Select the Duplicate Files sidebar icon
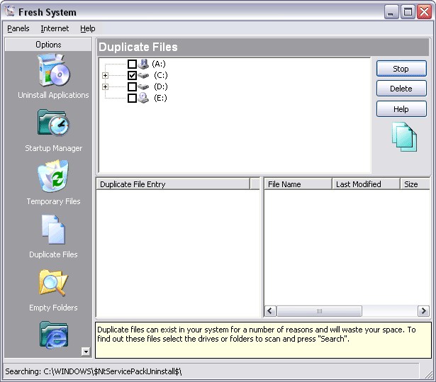This screenshot has height=382, width=436. [x=53, y=230]
